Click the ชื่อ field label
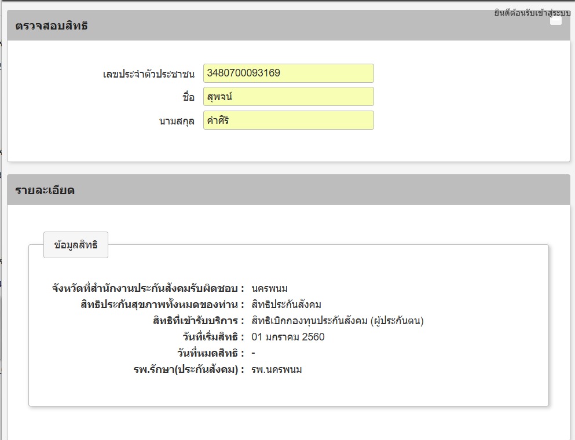The width and height of the screenshot is (575, 440). [x=189, y=97]
